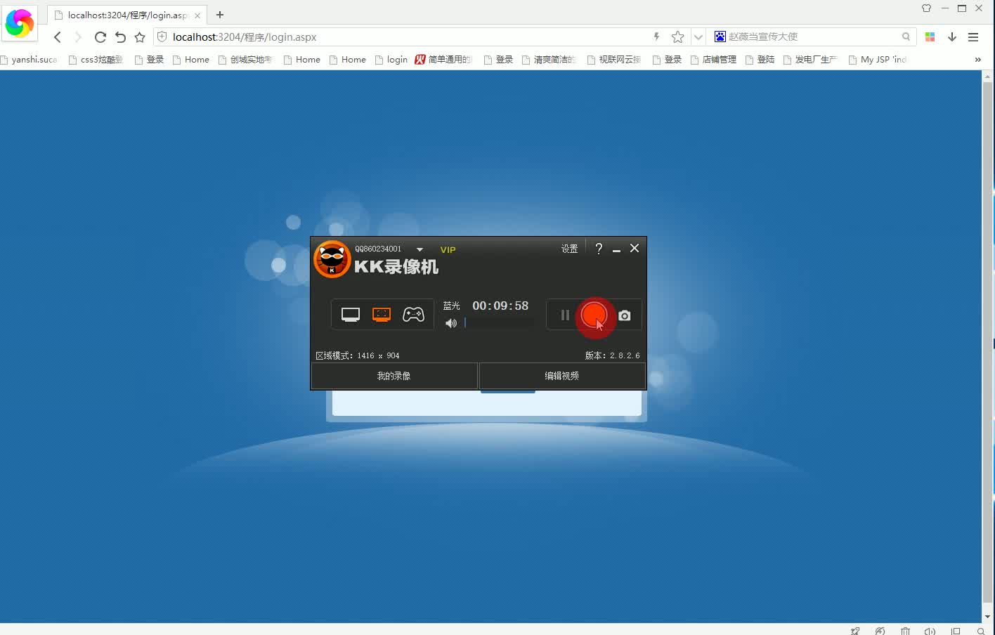Viewport: 995px width, 635px height.
Task: Click the 版本: 2.8.2.6 version text
Action: (613, 355)
